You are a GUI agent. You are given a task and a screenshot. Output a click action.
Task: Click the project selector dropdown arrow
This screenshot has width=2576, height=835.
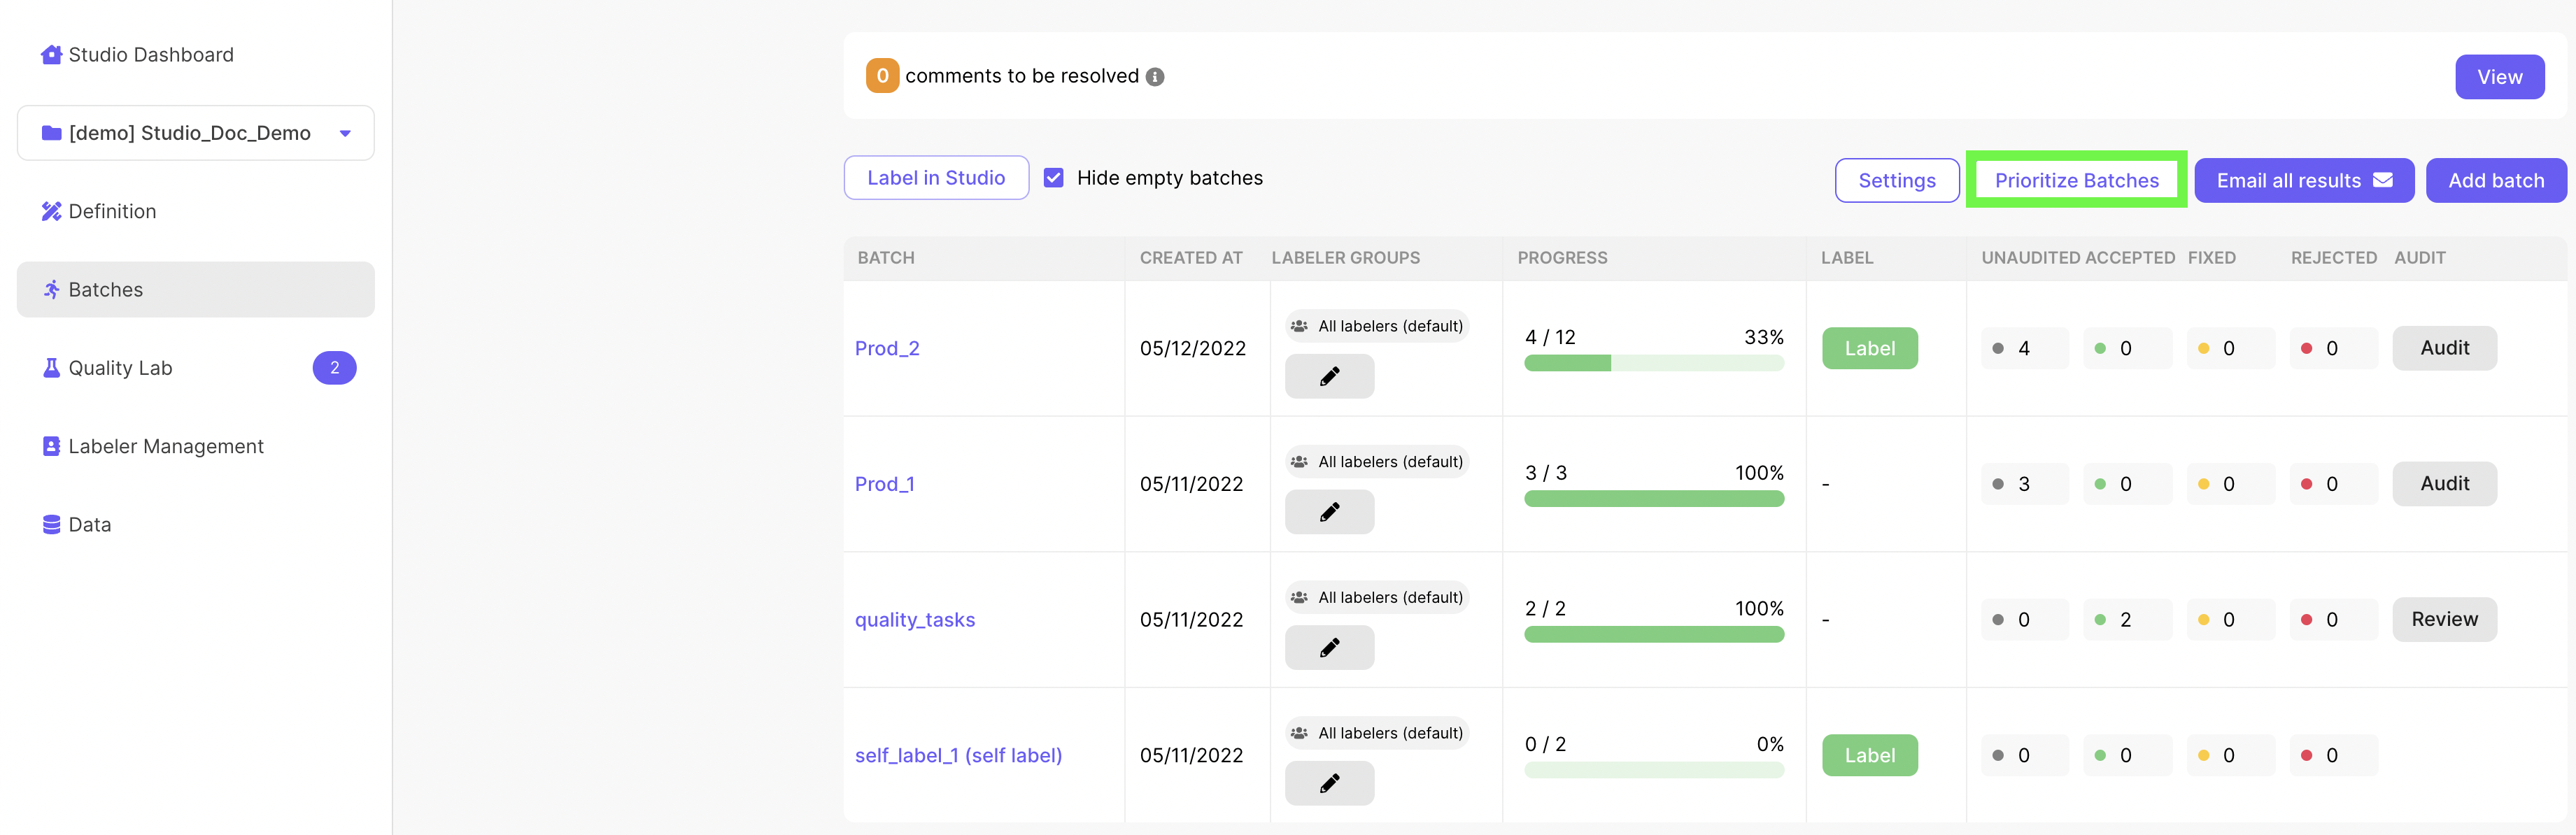(x=345, y=134)
